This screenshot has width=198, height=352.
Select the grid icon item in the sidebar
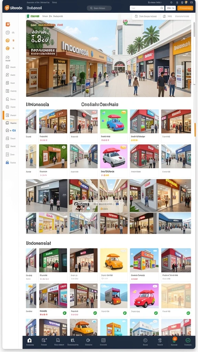pyautogui.click(x=8, y=91)
